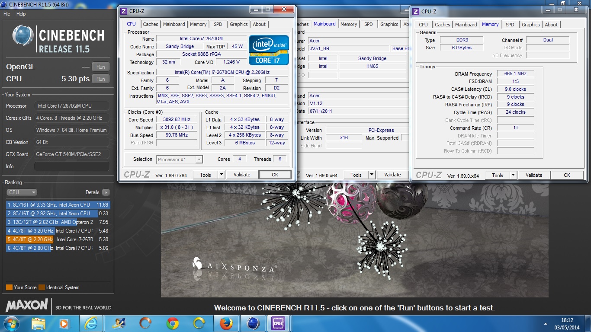Click Validate in the Mainboard window
Viewport: 591px width, 332px height.
[x=392, y=175]
